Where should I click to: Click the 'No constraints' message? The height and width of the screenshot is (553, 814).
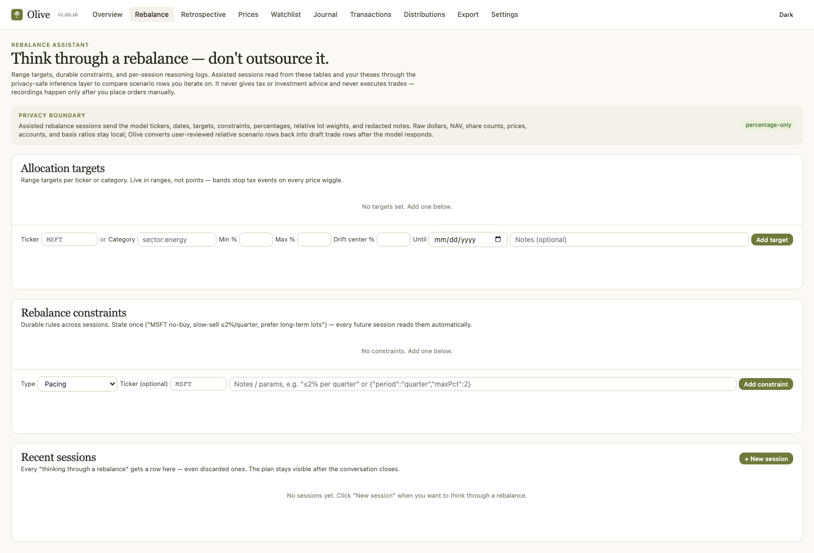click(407, 351)
